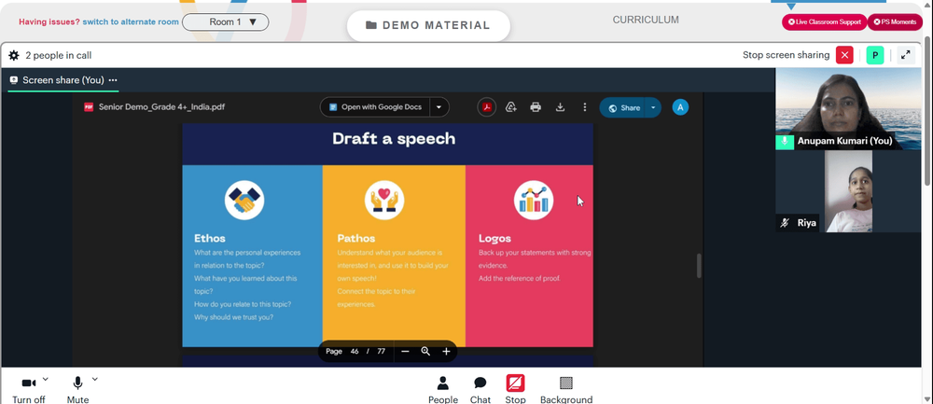Image resolution: width=933 pixels, height=404 pixels.
Task: Open the Room 1 dropdown
Action: (226, 22)
